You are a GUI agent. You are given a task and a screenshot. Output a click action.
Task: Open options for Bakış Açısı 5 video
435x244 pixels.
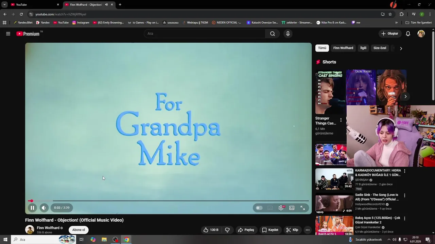click(404, 219)
